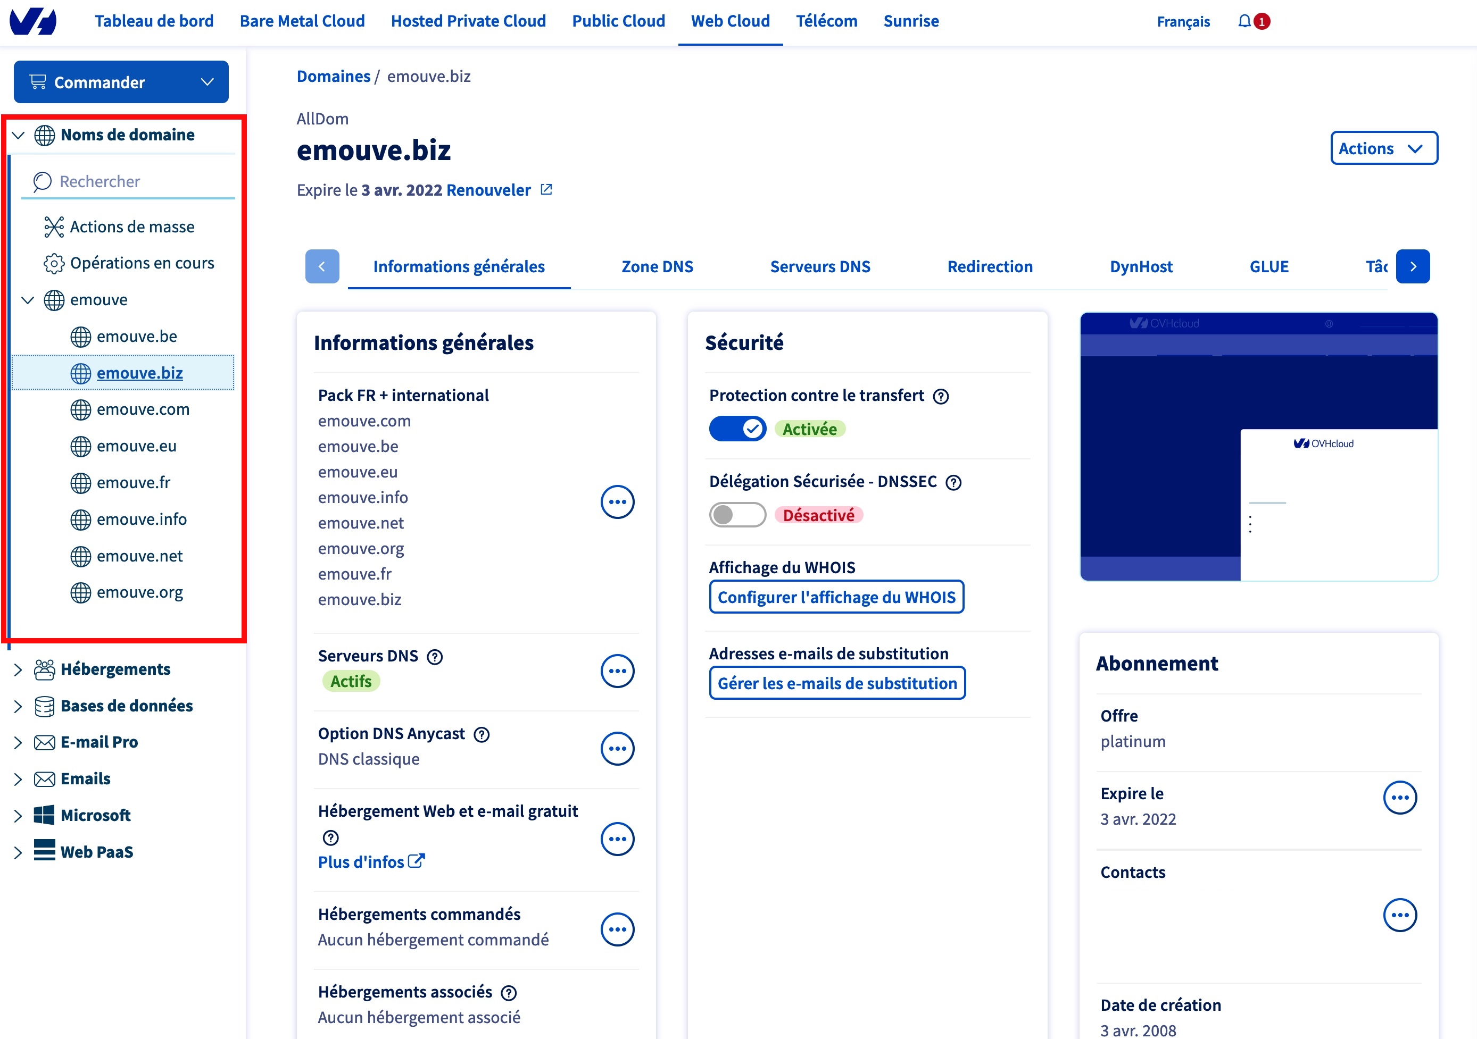The image size is (1477, 1039).
Task: Click help icon beside Délégation Sécurisée - DNSSEC
Action: click(x=953, y=482)
